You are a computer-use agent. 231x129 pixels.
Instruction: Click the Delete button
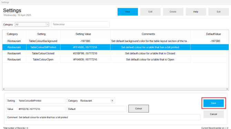[x=173, y=12]
